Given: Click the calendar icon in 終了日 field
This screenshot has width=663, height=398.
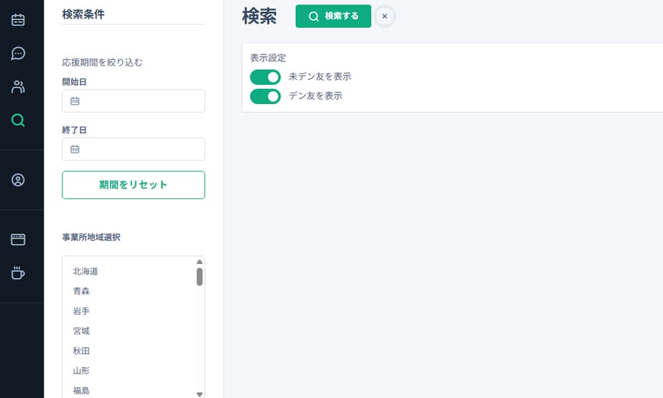Looking at the screenshot, I should click(75, 149).
